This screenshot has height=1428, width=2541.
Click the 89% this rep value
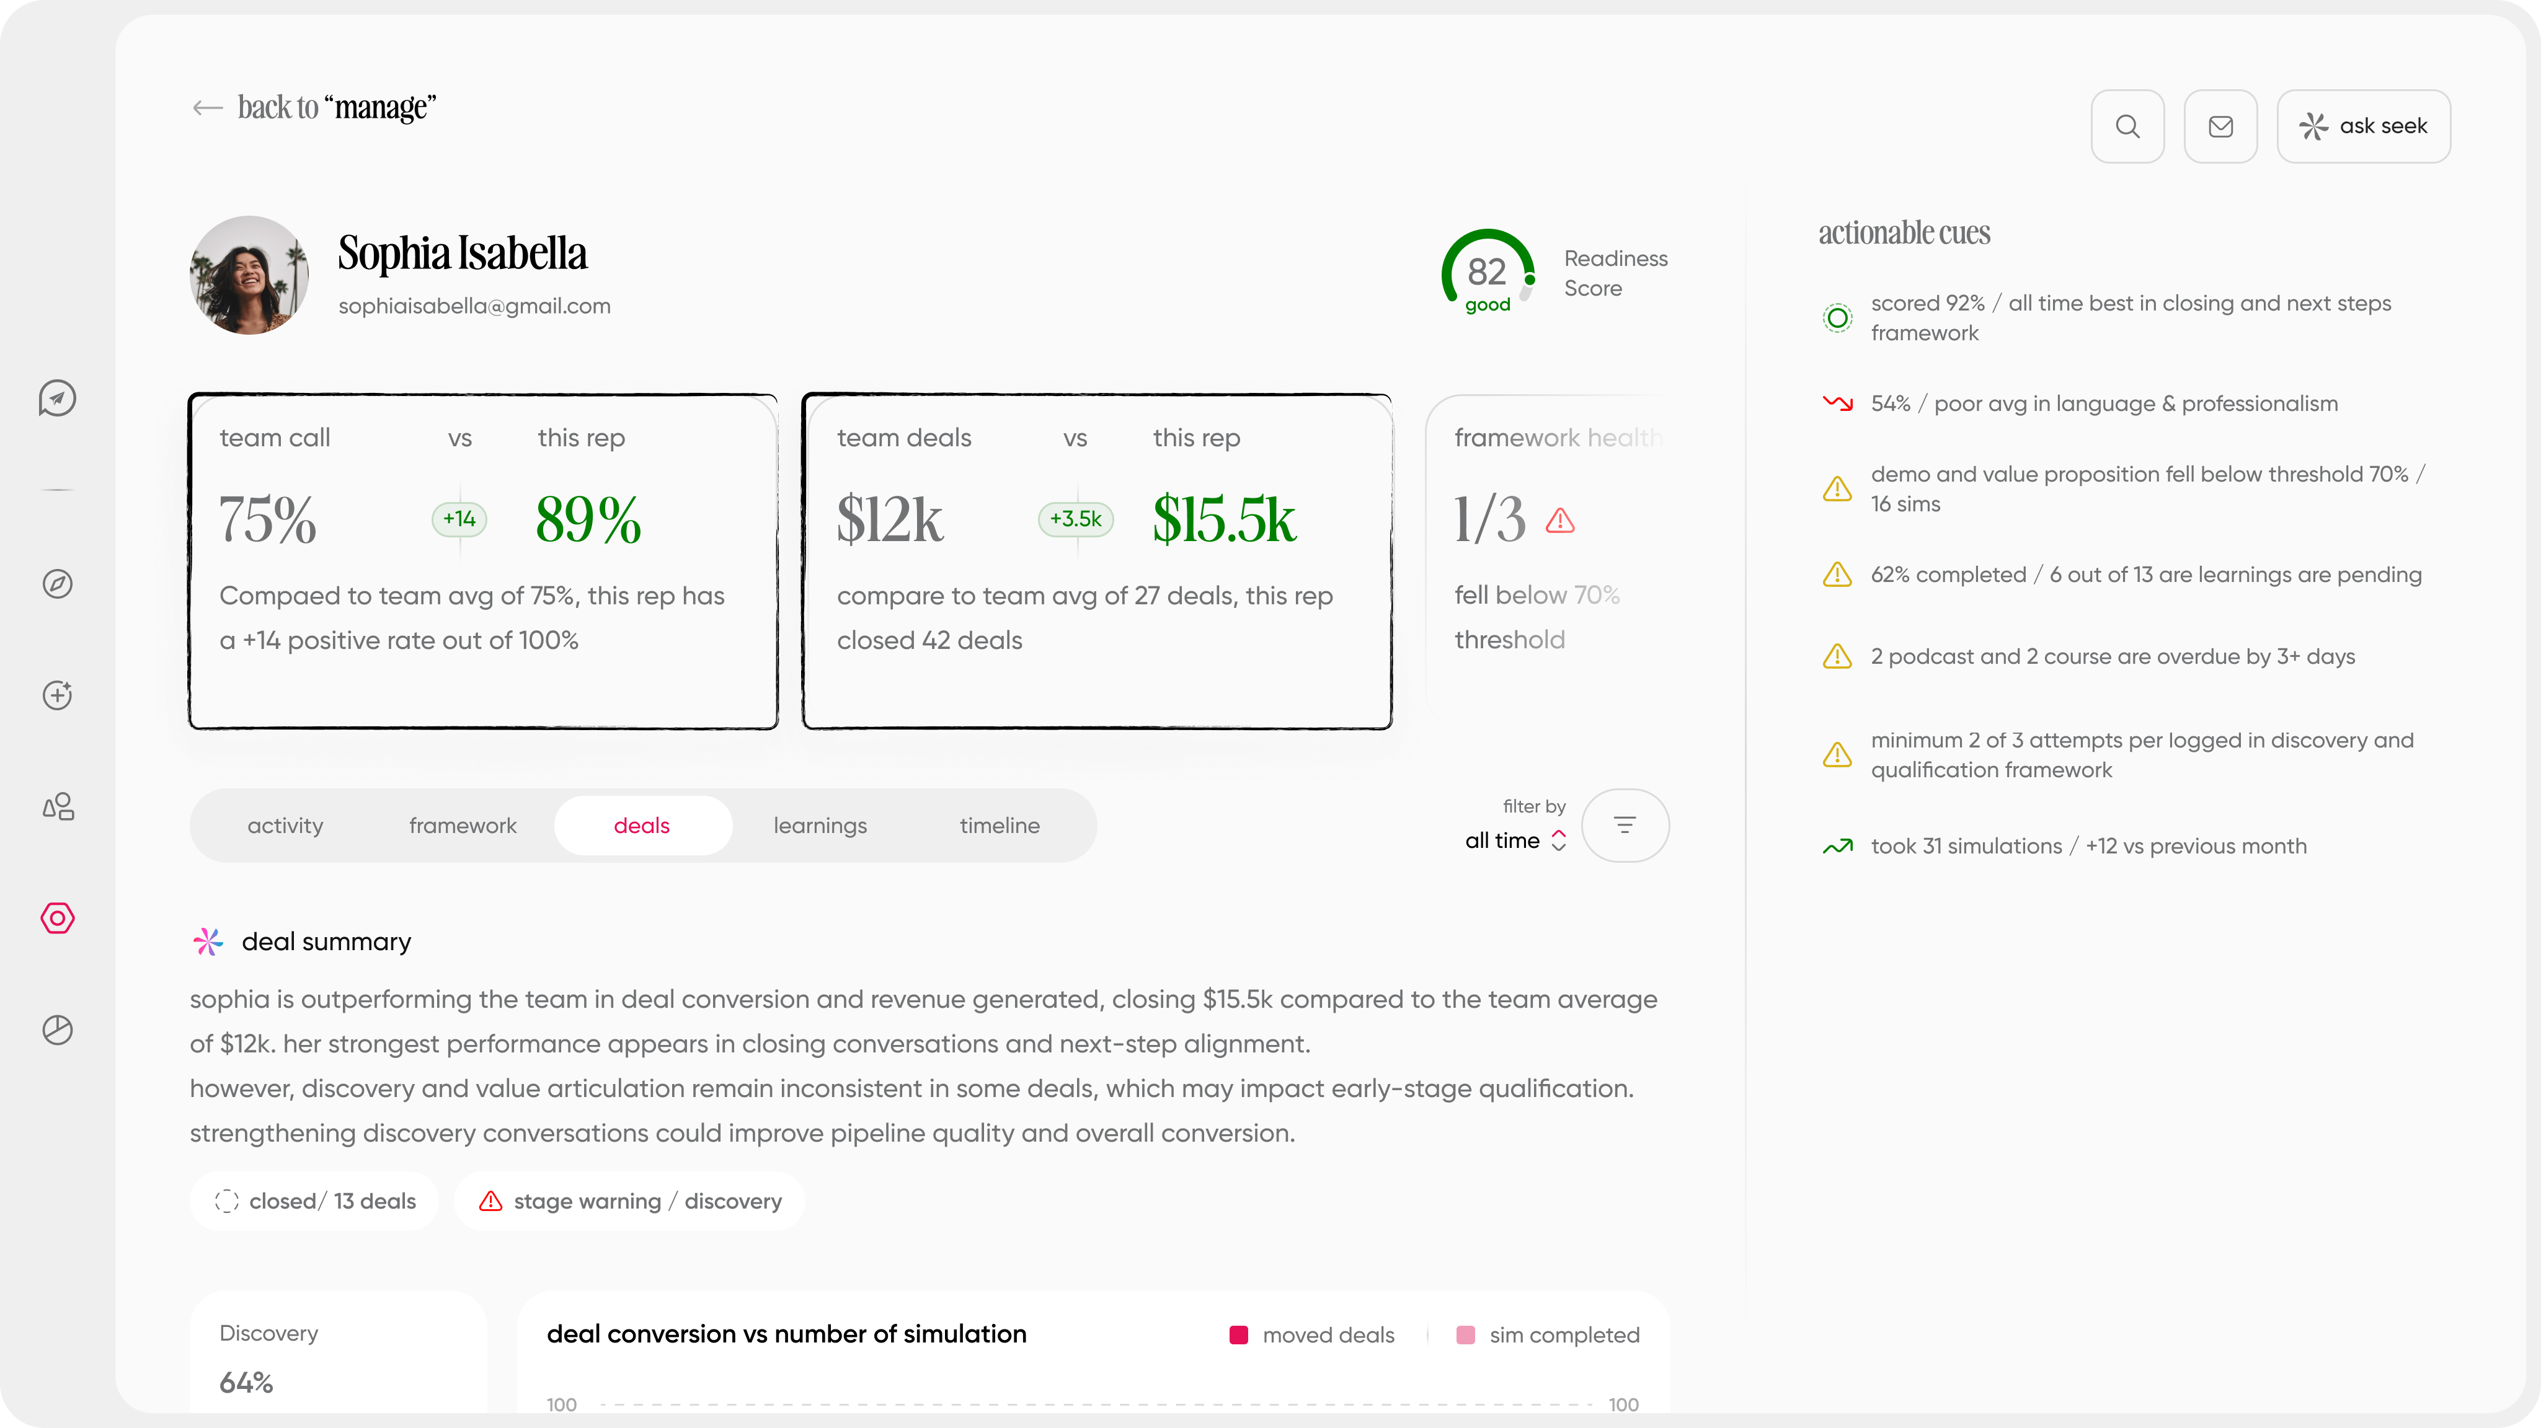588,519
